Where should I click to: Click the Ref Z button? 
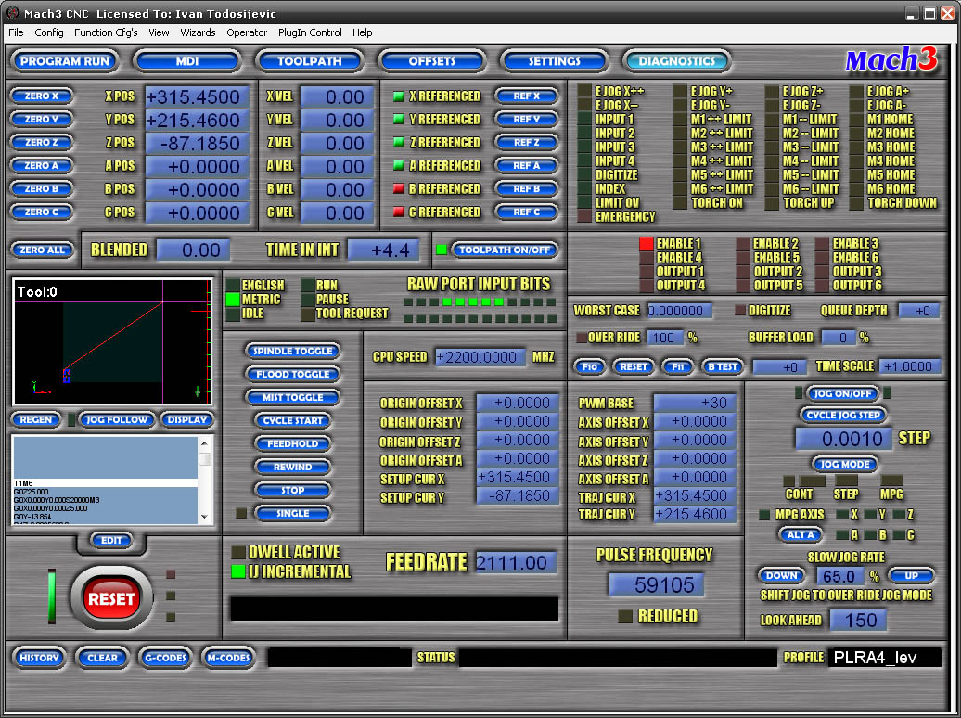tap(527, 142)
